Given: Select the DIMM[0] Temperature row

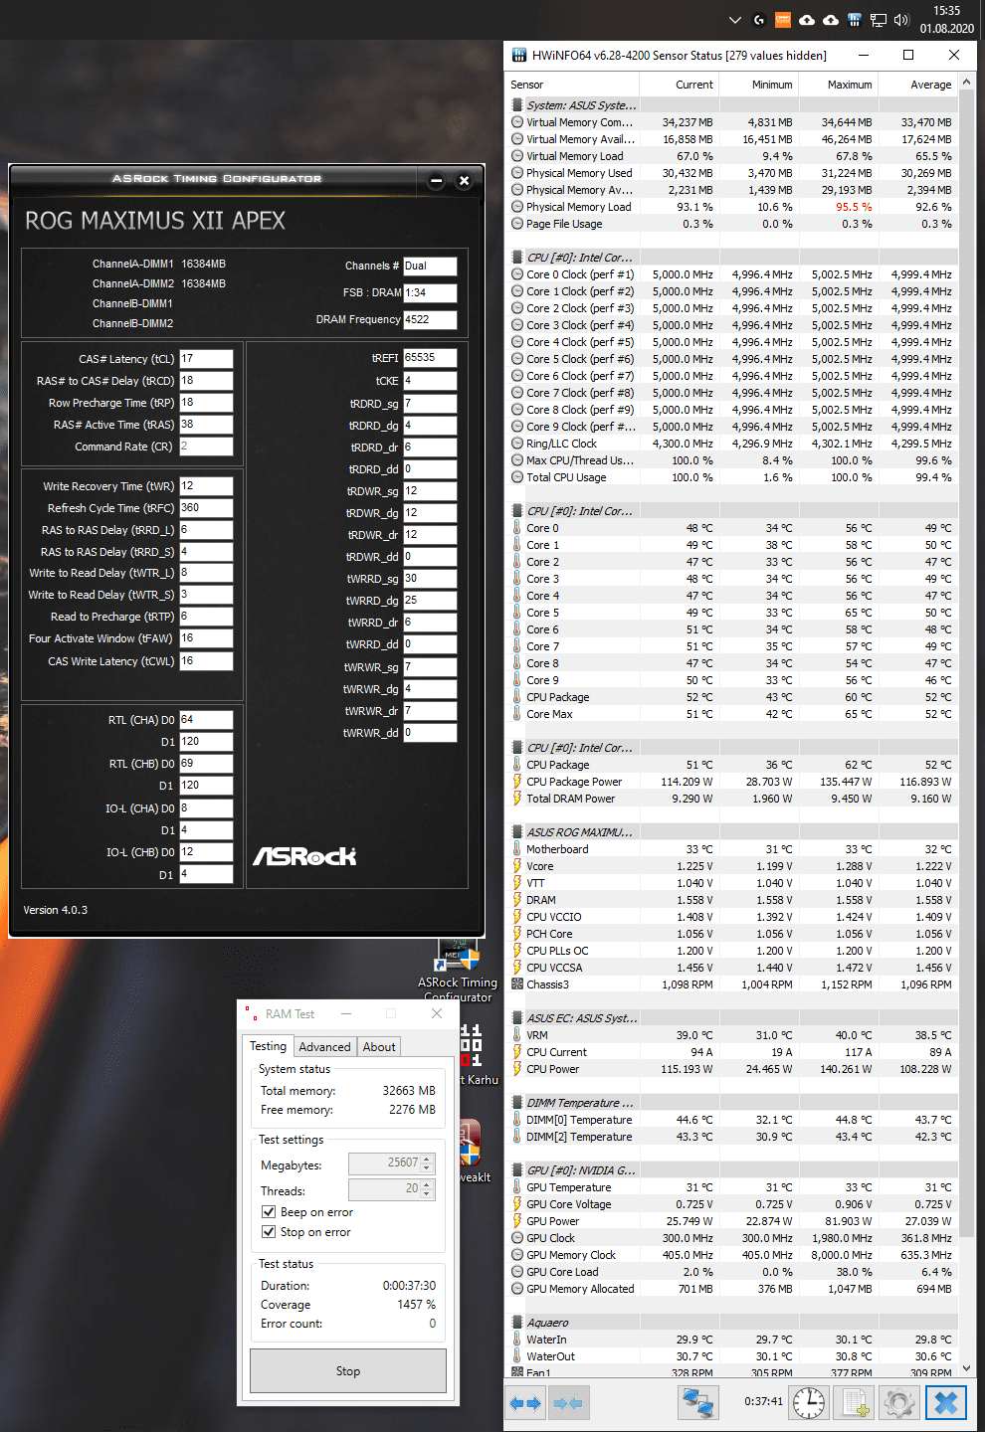Looking at the screenshot, I should tap(732, 1120).
